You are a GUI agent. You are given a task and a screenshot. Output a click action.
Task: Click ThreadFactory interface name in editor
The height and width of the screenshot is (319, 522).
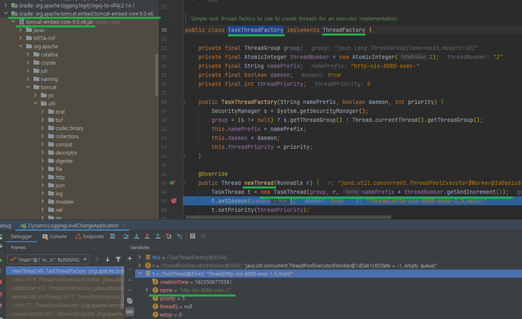(344, 30)
